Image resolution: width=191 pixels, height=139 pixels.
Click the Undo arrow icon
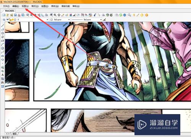95,15
